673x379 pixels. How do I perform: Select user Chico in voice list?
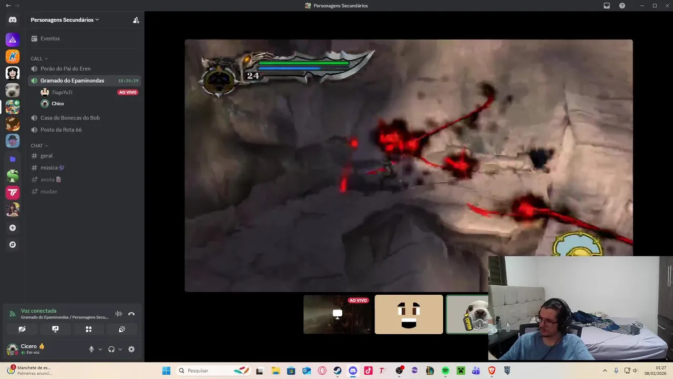coord(58,104)
